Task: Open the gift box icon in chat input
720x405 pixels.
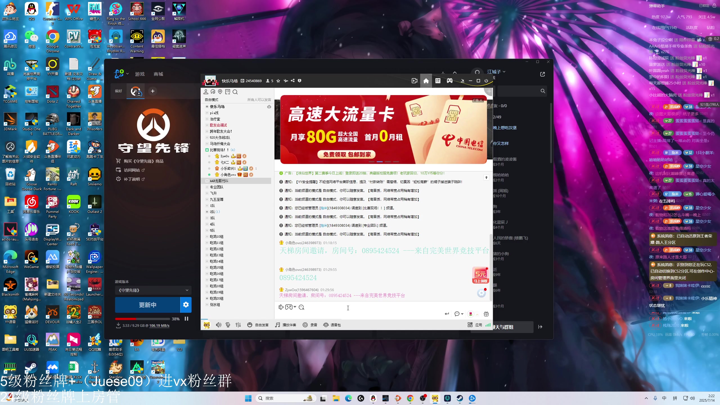Action: (486, 314)
